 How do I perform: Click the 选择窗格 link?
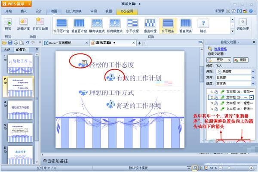click(x=221, y=49)
